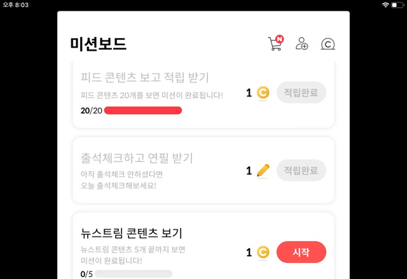Open 뉴스트림 콘텐츠 보기 mission title

tap(132, 233)
